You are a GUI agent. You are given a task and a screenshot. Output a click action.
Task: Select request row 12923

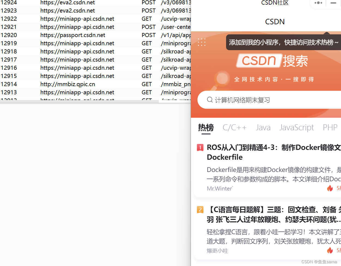[95, 10]
